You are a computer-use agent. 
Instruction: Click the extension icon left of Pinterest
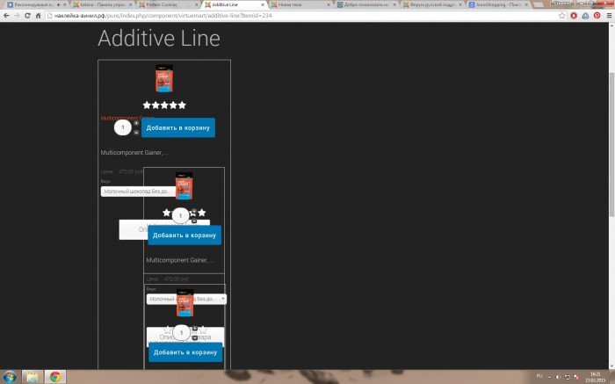[586, 16]
